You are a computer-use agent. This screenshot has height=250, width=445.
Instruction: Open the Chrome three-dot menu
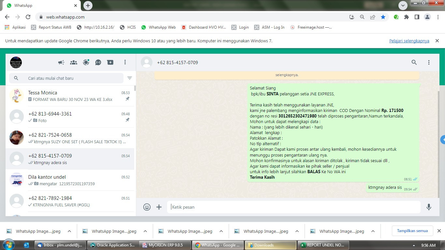[x=438, y=17]
